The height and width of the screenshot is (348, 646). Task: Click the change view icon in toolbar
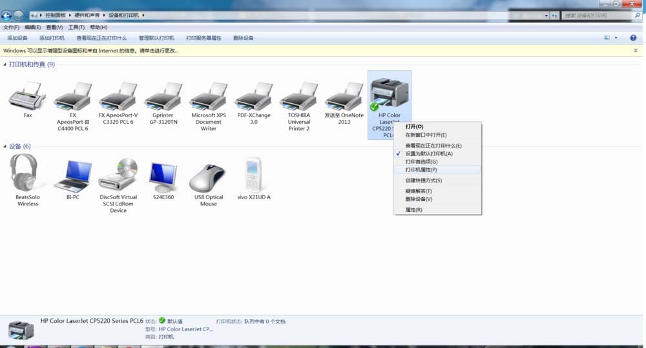[x=607, y=38]
